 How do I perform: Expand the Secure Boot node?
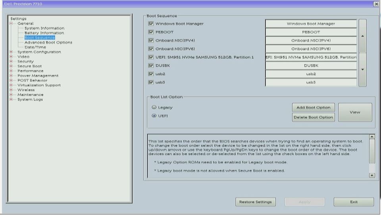point(11,66)
